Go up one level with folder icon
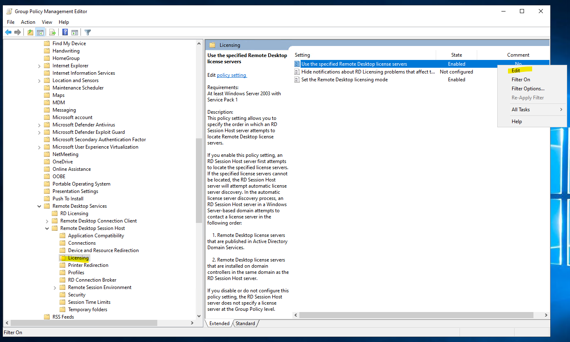Screen dimensions: 570x342 click(30, 32)
